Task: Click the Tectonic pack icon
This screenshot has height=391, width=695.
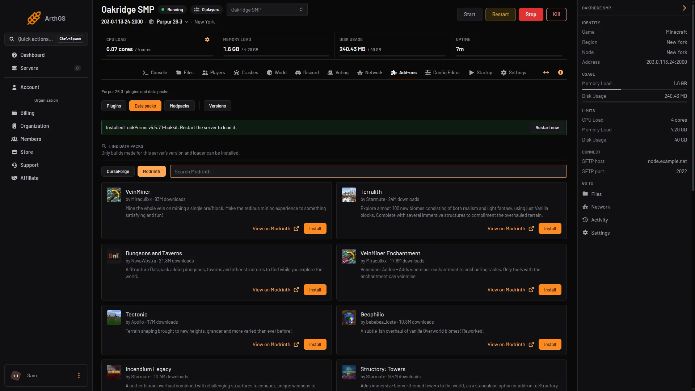Action: click(x=114, y=318)
